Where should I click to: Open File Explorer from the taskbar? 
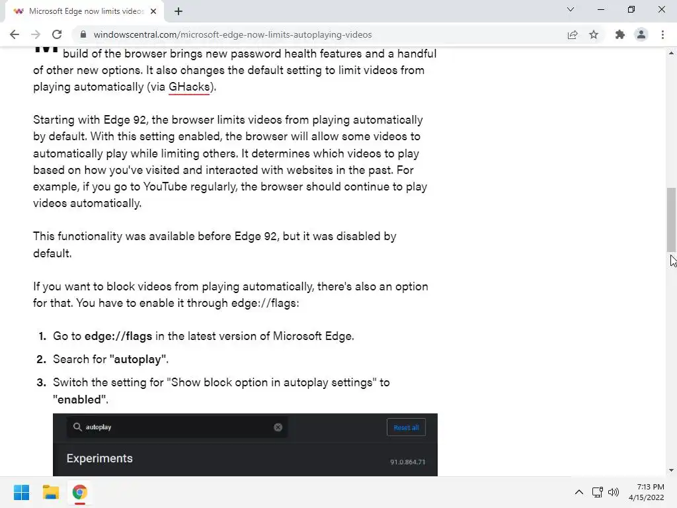click(x=50, y=492)
